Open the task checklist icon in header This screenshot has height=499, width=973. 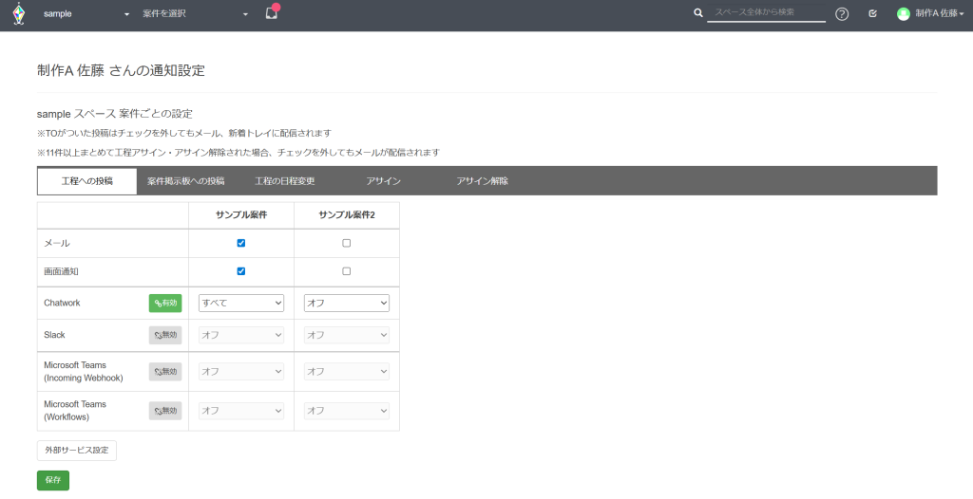coord(872,14)
